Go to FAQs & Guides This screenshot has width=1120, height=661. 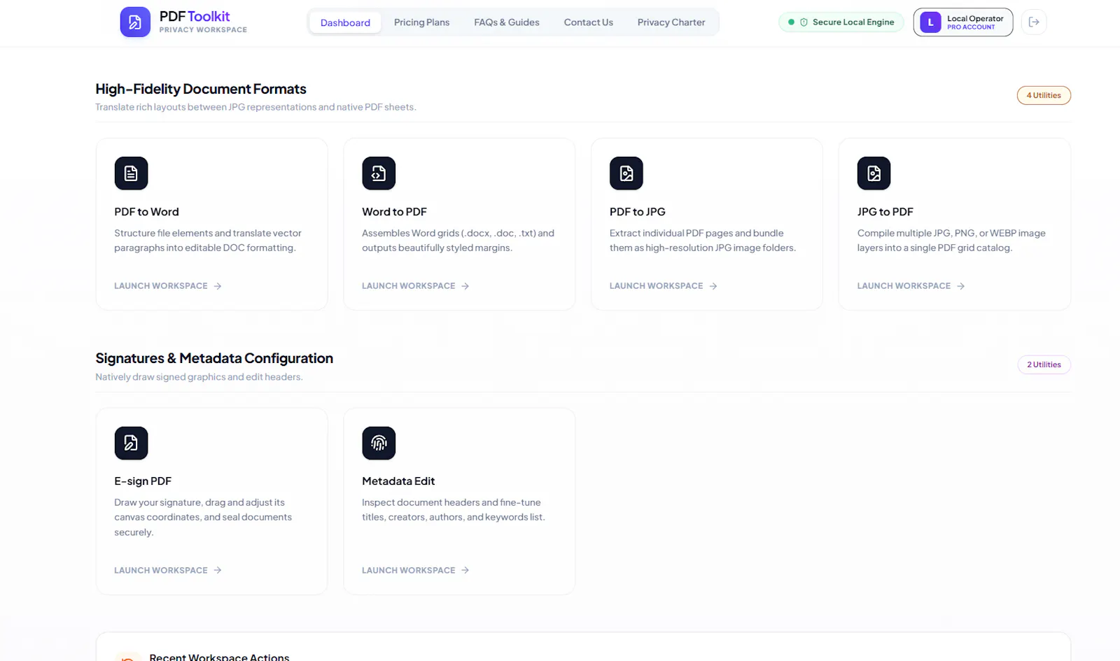click(x=507, y=22)
